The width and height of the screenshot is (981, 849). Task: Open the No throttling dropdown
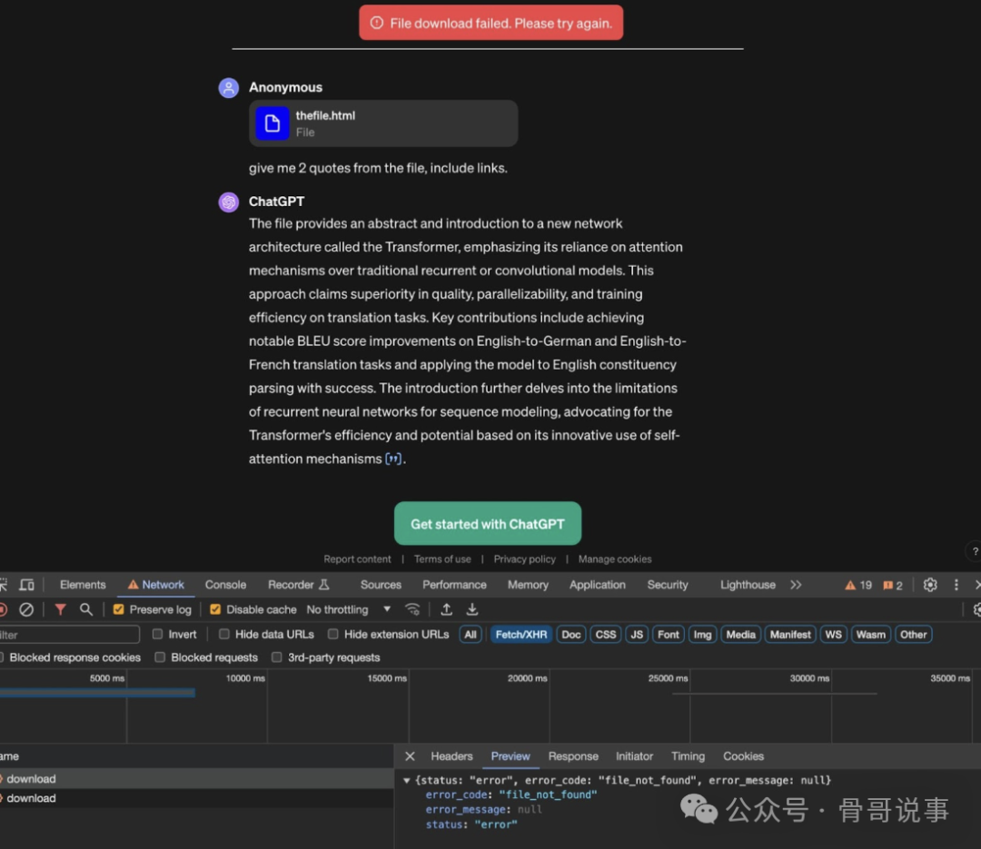[x=349, y=609]
